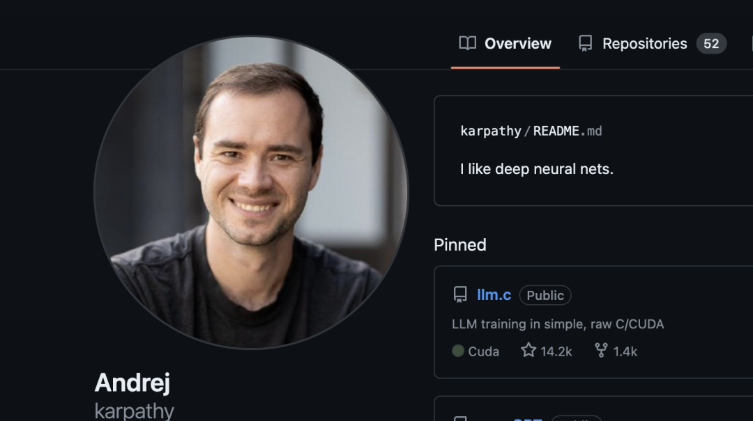Click the Repositories tab icon
This screenshot has width=753, height=421.
(x=585, y=43)
